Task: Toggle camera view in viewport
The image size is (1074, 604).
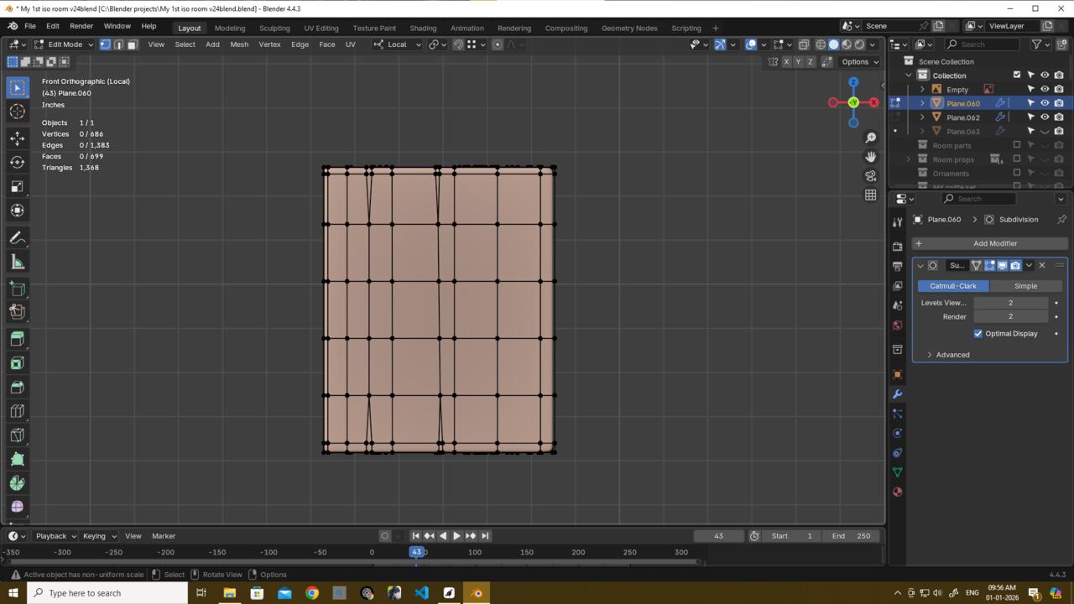Action: click(x=870, y=176)
